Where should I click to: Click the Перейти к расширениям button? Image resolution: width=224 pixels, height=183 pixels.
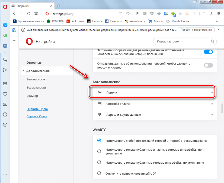pyautogui.click(x=196, y=30)
